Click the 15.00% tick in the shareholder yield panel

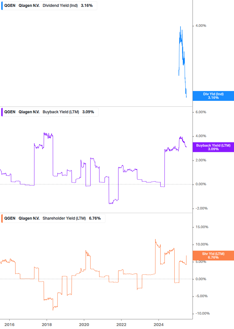tap(202, 227)
